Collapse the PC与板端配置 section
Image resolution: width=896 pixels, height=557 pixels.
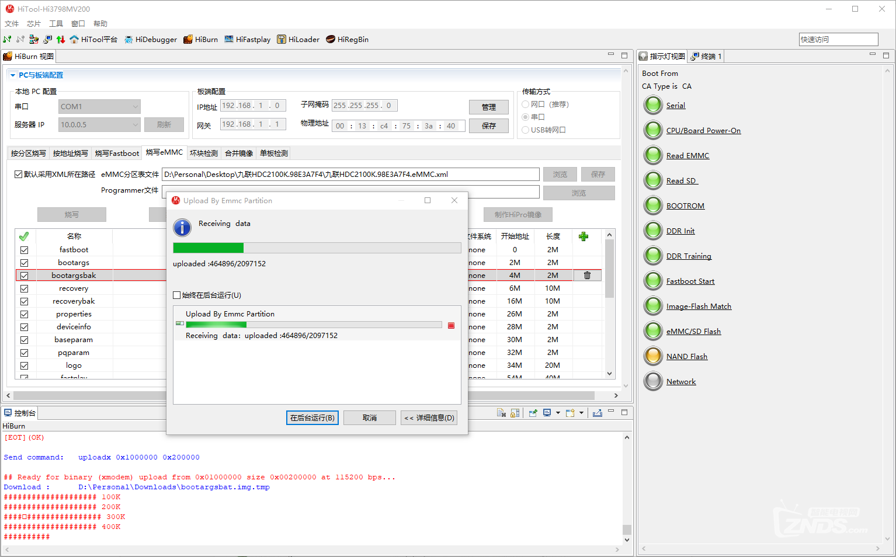click(x=13, y=75)
